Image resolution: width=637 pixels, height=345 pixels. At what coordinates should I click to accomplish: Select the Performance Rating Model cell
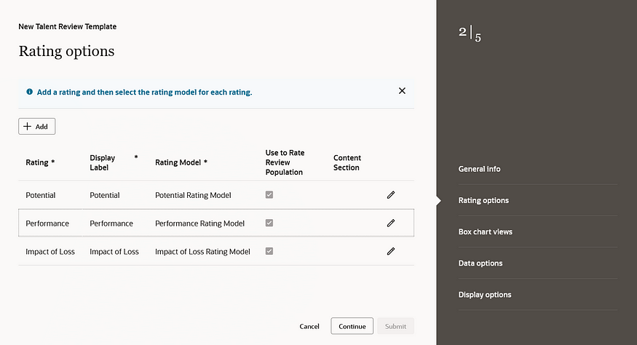(199, 223)
